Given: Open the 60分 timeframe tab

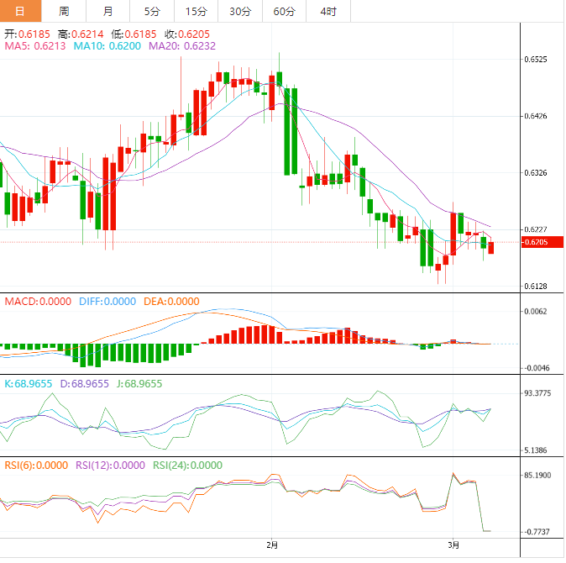Looking at the screenshot, I should [x=284, y=11].
